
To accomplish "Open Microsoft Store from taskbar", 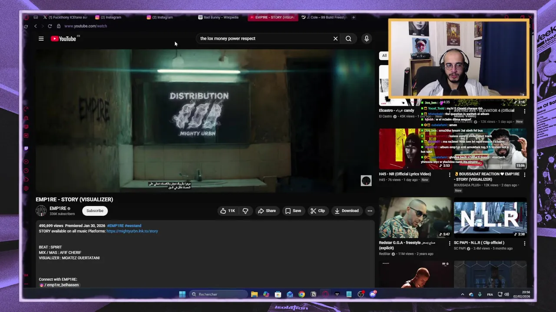I will point(278,294).
